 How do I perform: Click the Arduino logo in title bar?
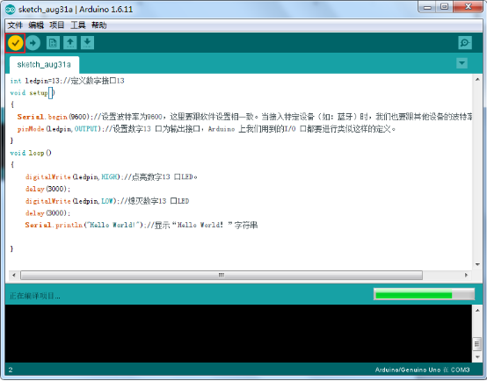coord(11,10)
